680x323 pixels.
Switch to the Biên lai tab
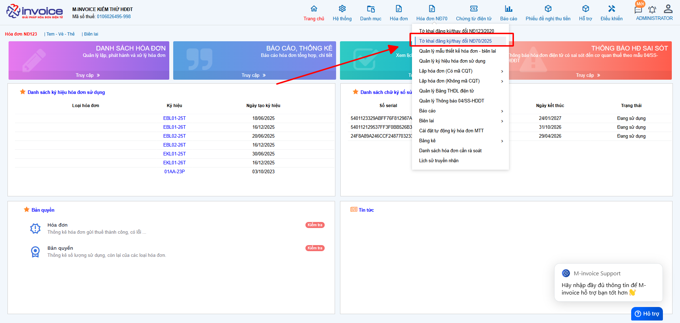(x=91, y=34)
